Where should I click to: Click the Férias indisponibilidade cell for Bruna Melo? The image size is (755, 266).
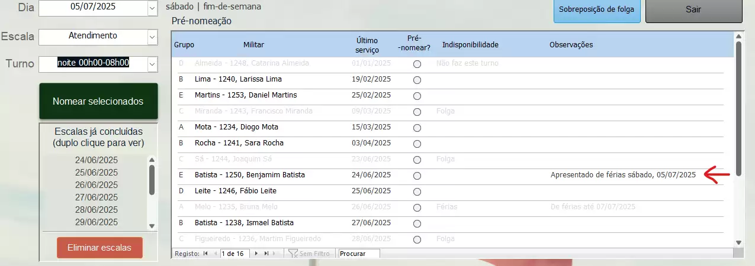[x=446, y=207]
